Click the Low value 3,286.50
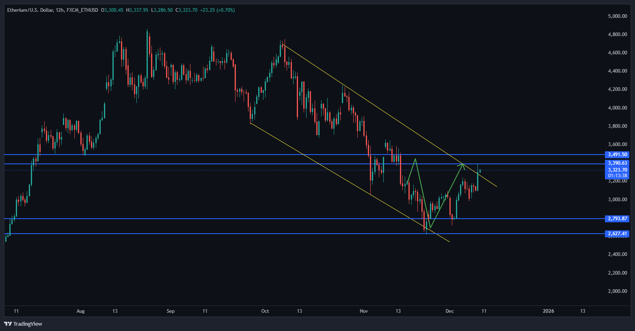This screenshot has height=331, width=635. (x=163, y=10)
